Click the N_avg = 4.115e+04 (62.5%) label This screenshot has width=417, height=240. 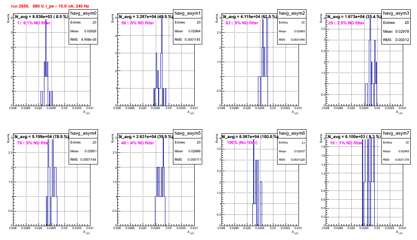(250, 16)
